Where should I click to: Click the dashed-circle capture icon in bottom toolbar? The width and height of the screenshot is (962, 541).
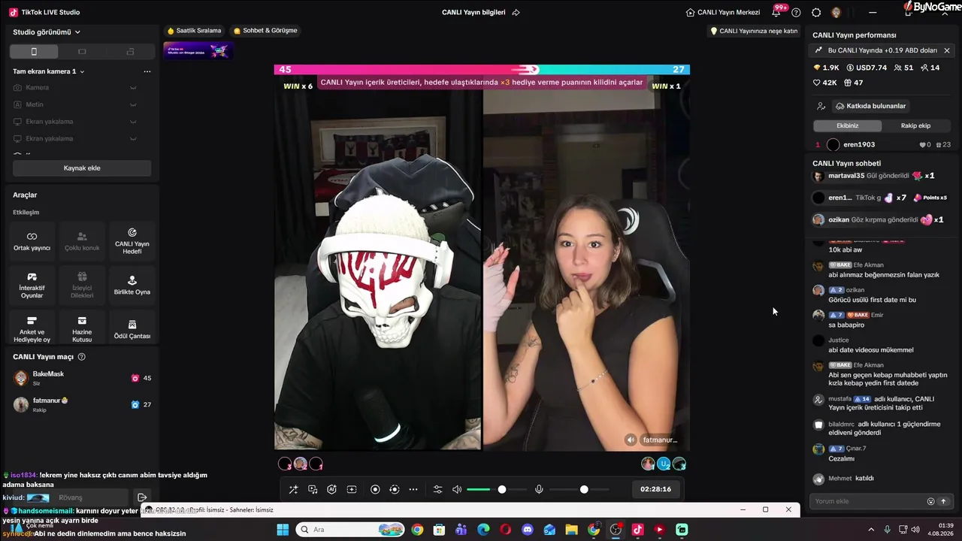tap(395, 489)
